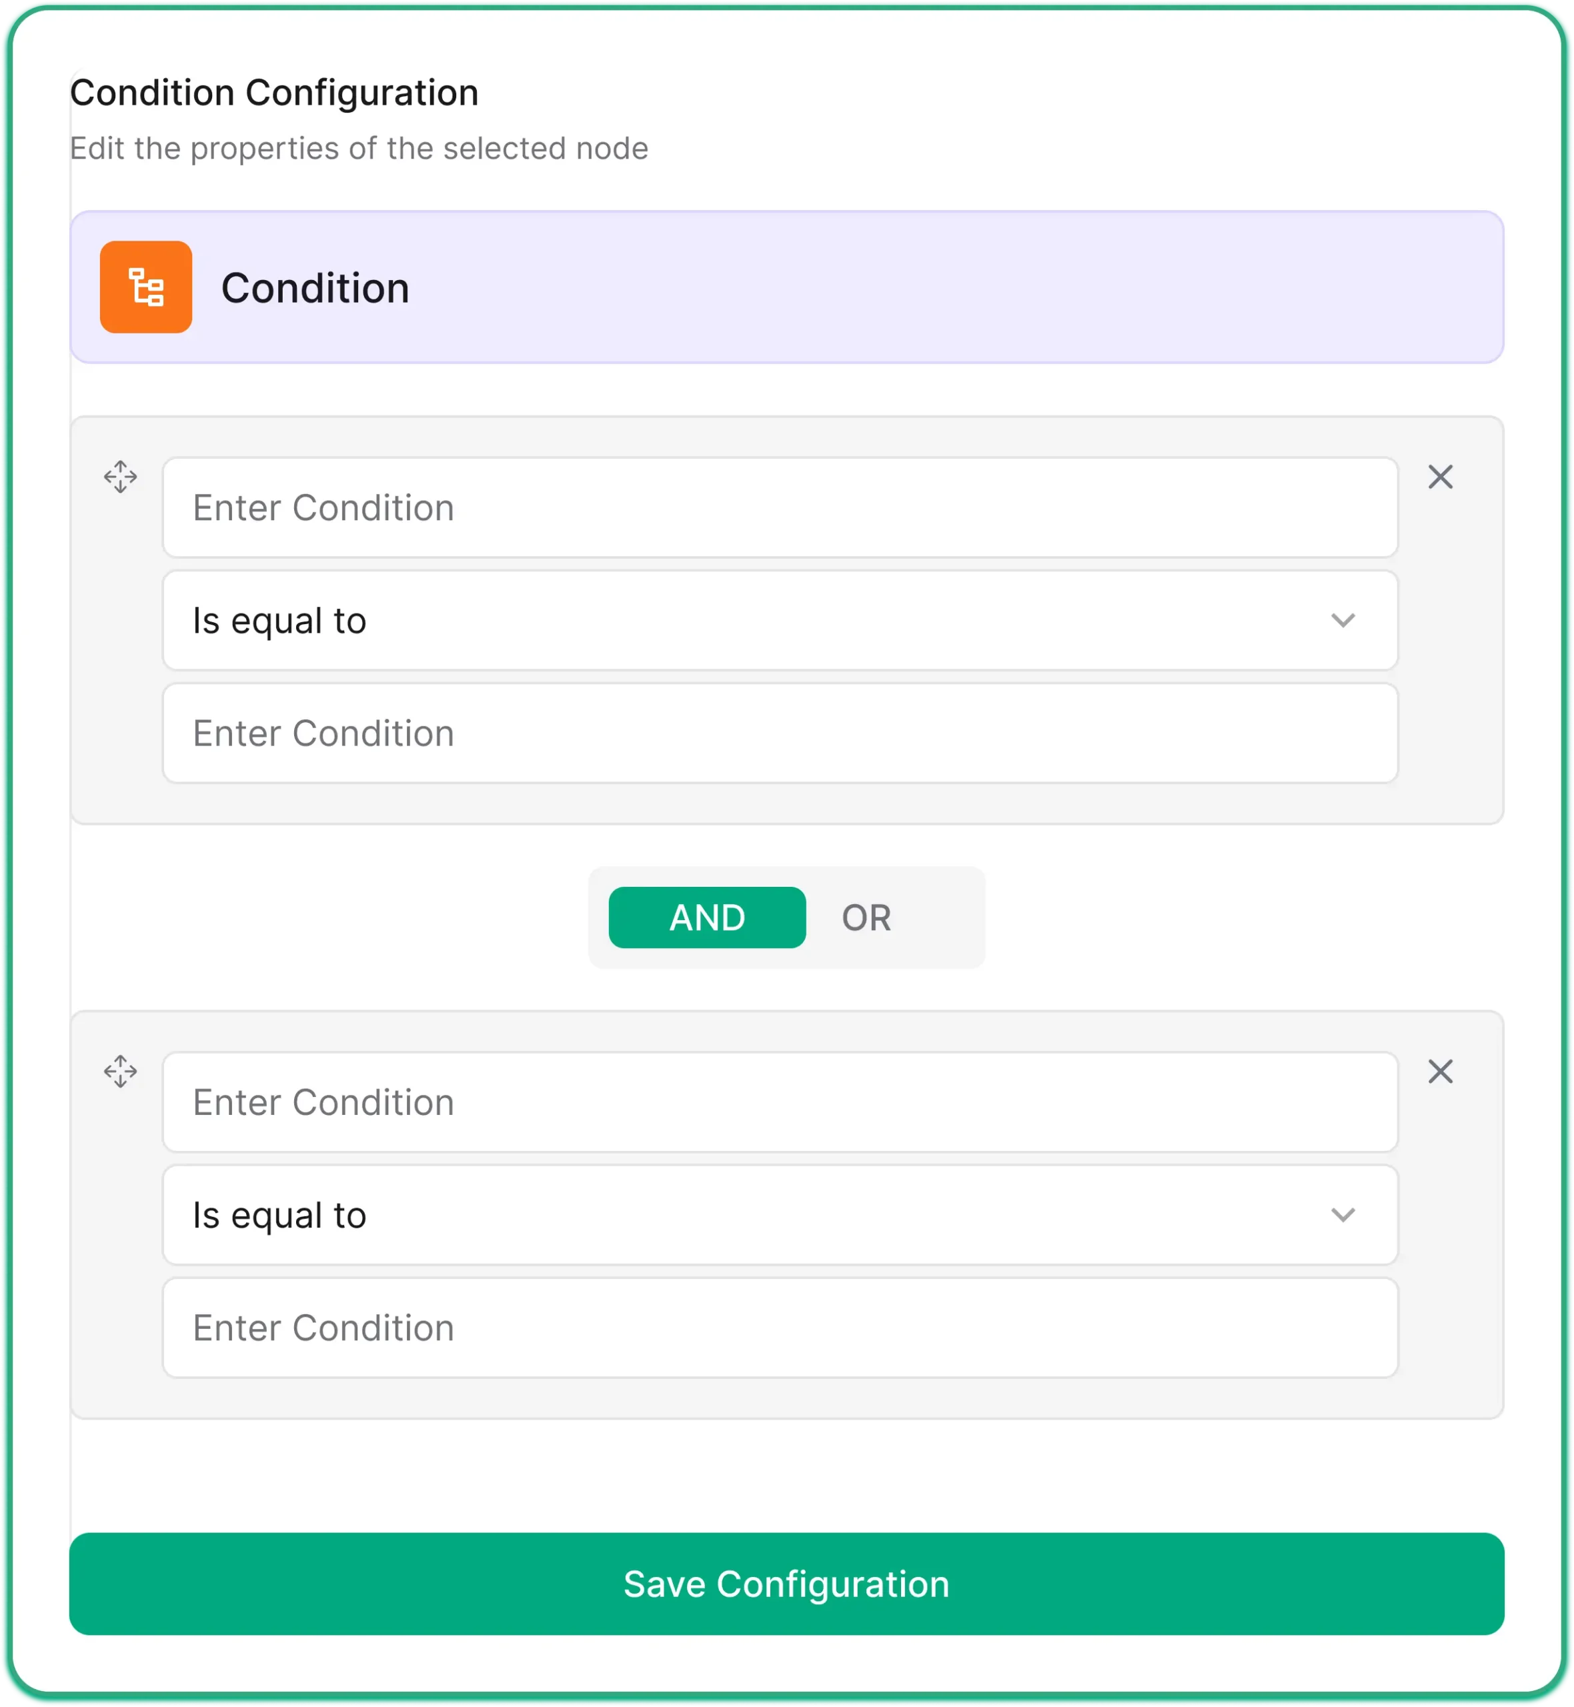Select the AND logic toggle
1574x1707 pixels.
point(707,918)
